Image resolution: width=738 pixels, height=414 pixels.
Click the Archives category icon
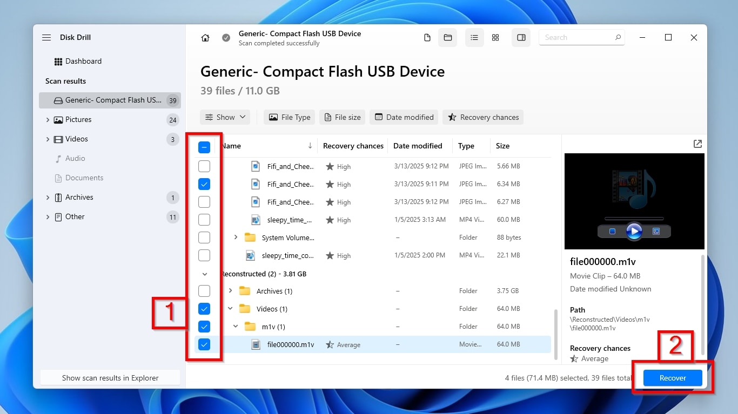pos(58,198)
